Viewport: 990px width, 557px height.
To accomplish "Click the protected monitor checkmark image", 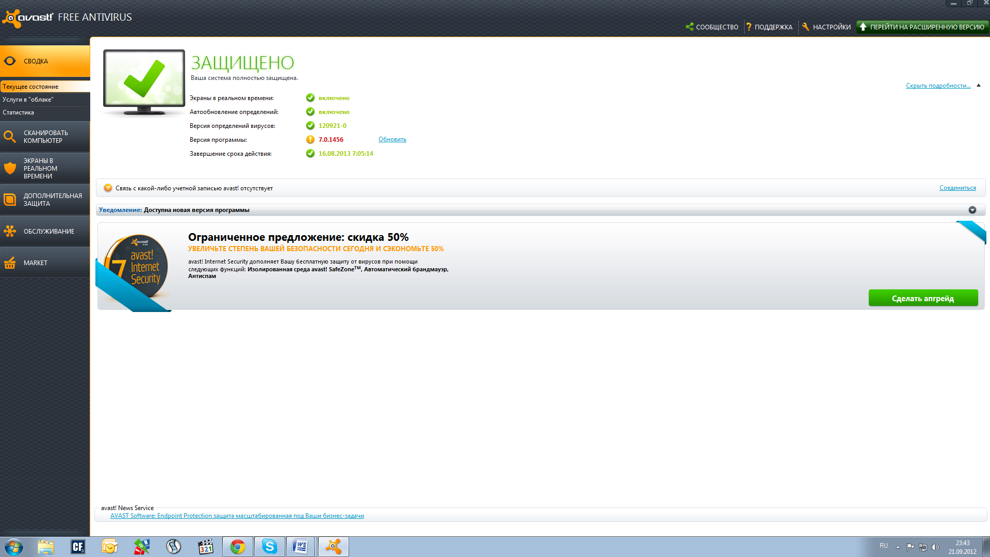I will tap(144, 83).
